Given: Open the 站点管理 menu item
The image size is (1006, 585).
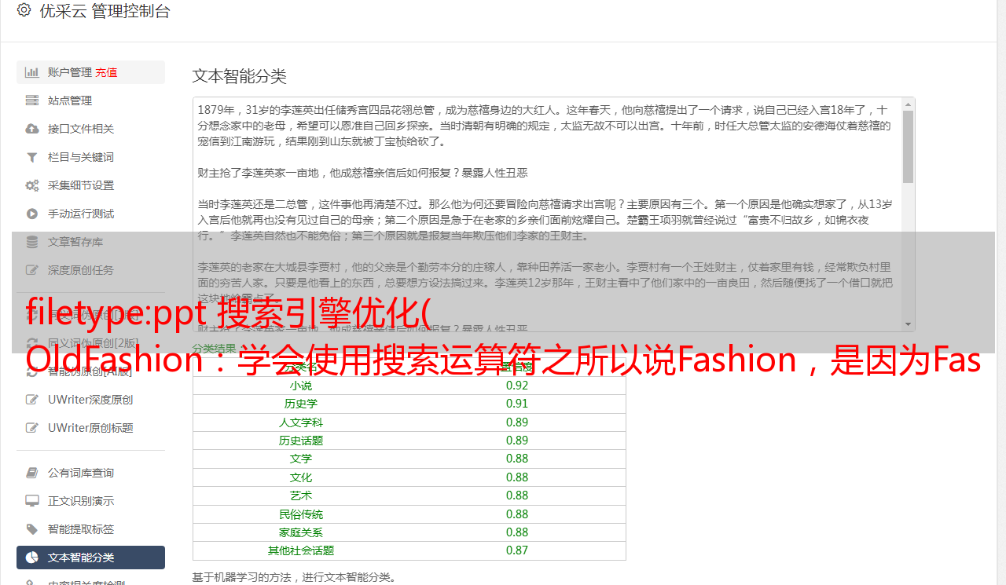Looking at the screenshot, I should click(90, 101).
